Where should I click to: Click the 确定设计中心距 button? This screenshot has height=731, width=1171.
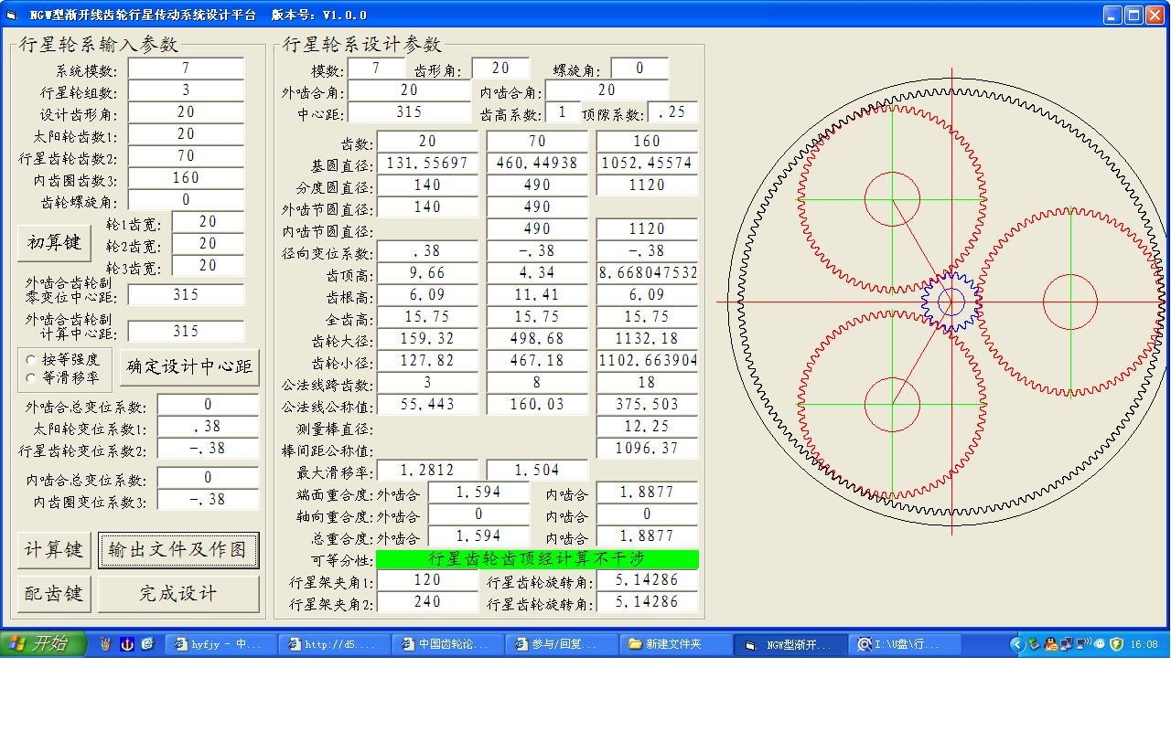pyautogui.click(x=189, y=367)
